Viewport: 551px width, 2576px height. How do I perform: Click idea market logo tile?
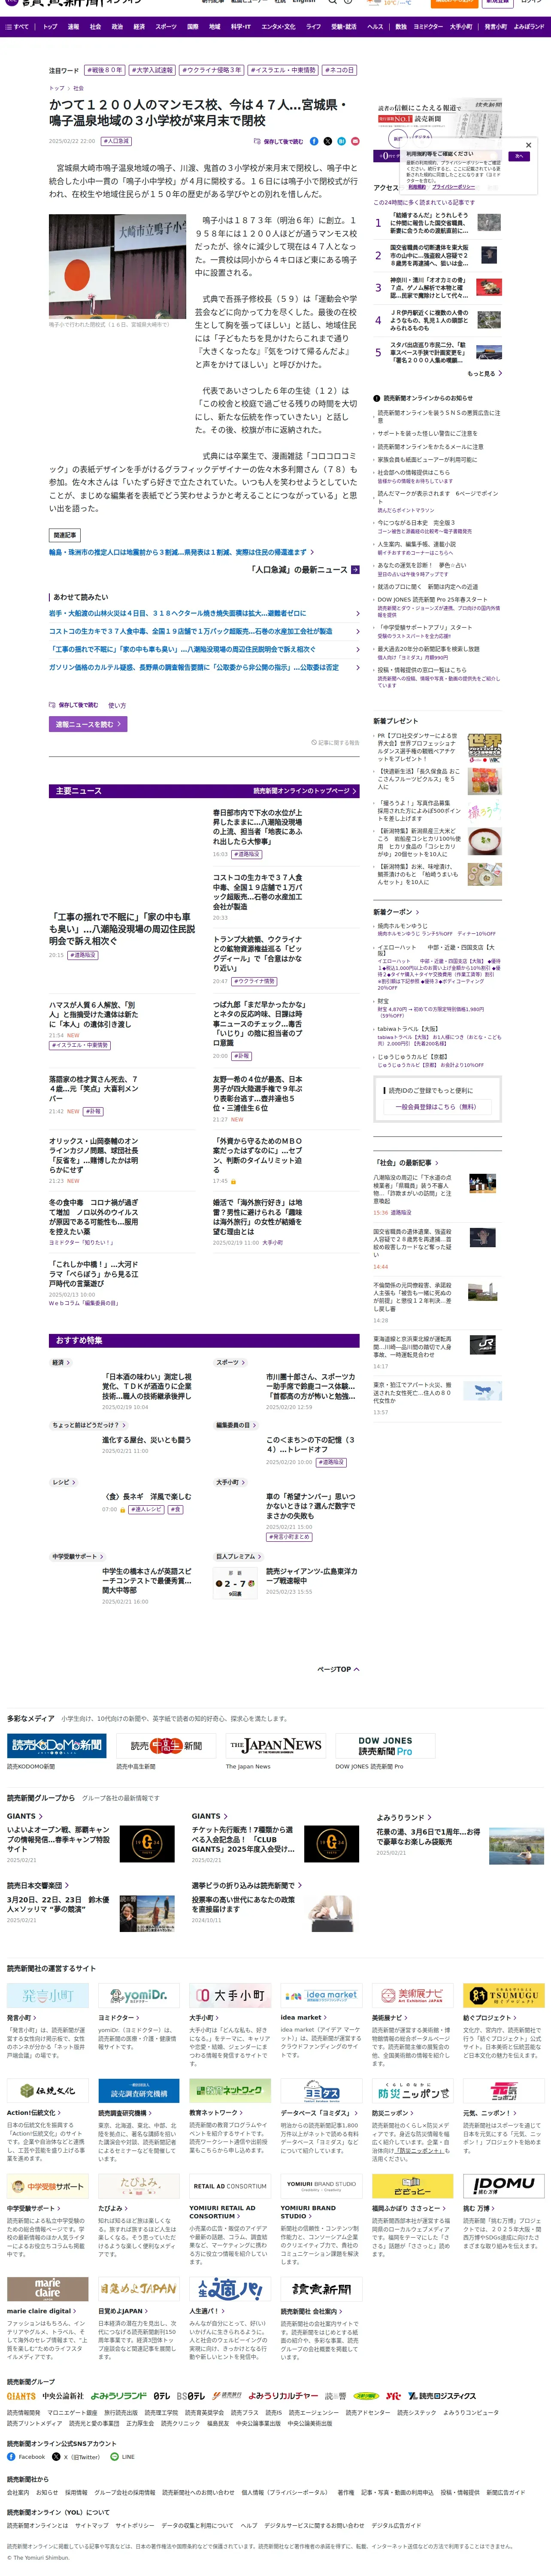click(321, 1995)
